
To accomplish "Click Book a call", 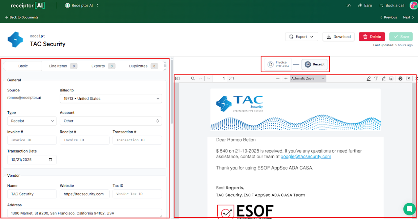I will click(392, 5).
